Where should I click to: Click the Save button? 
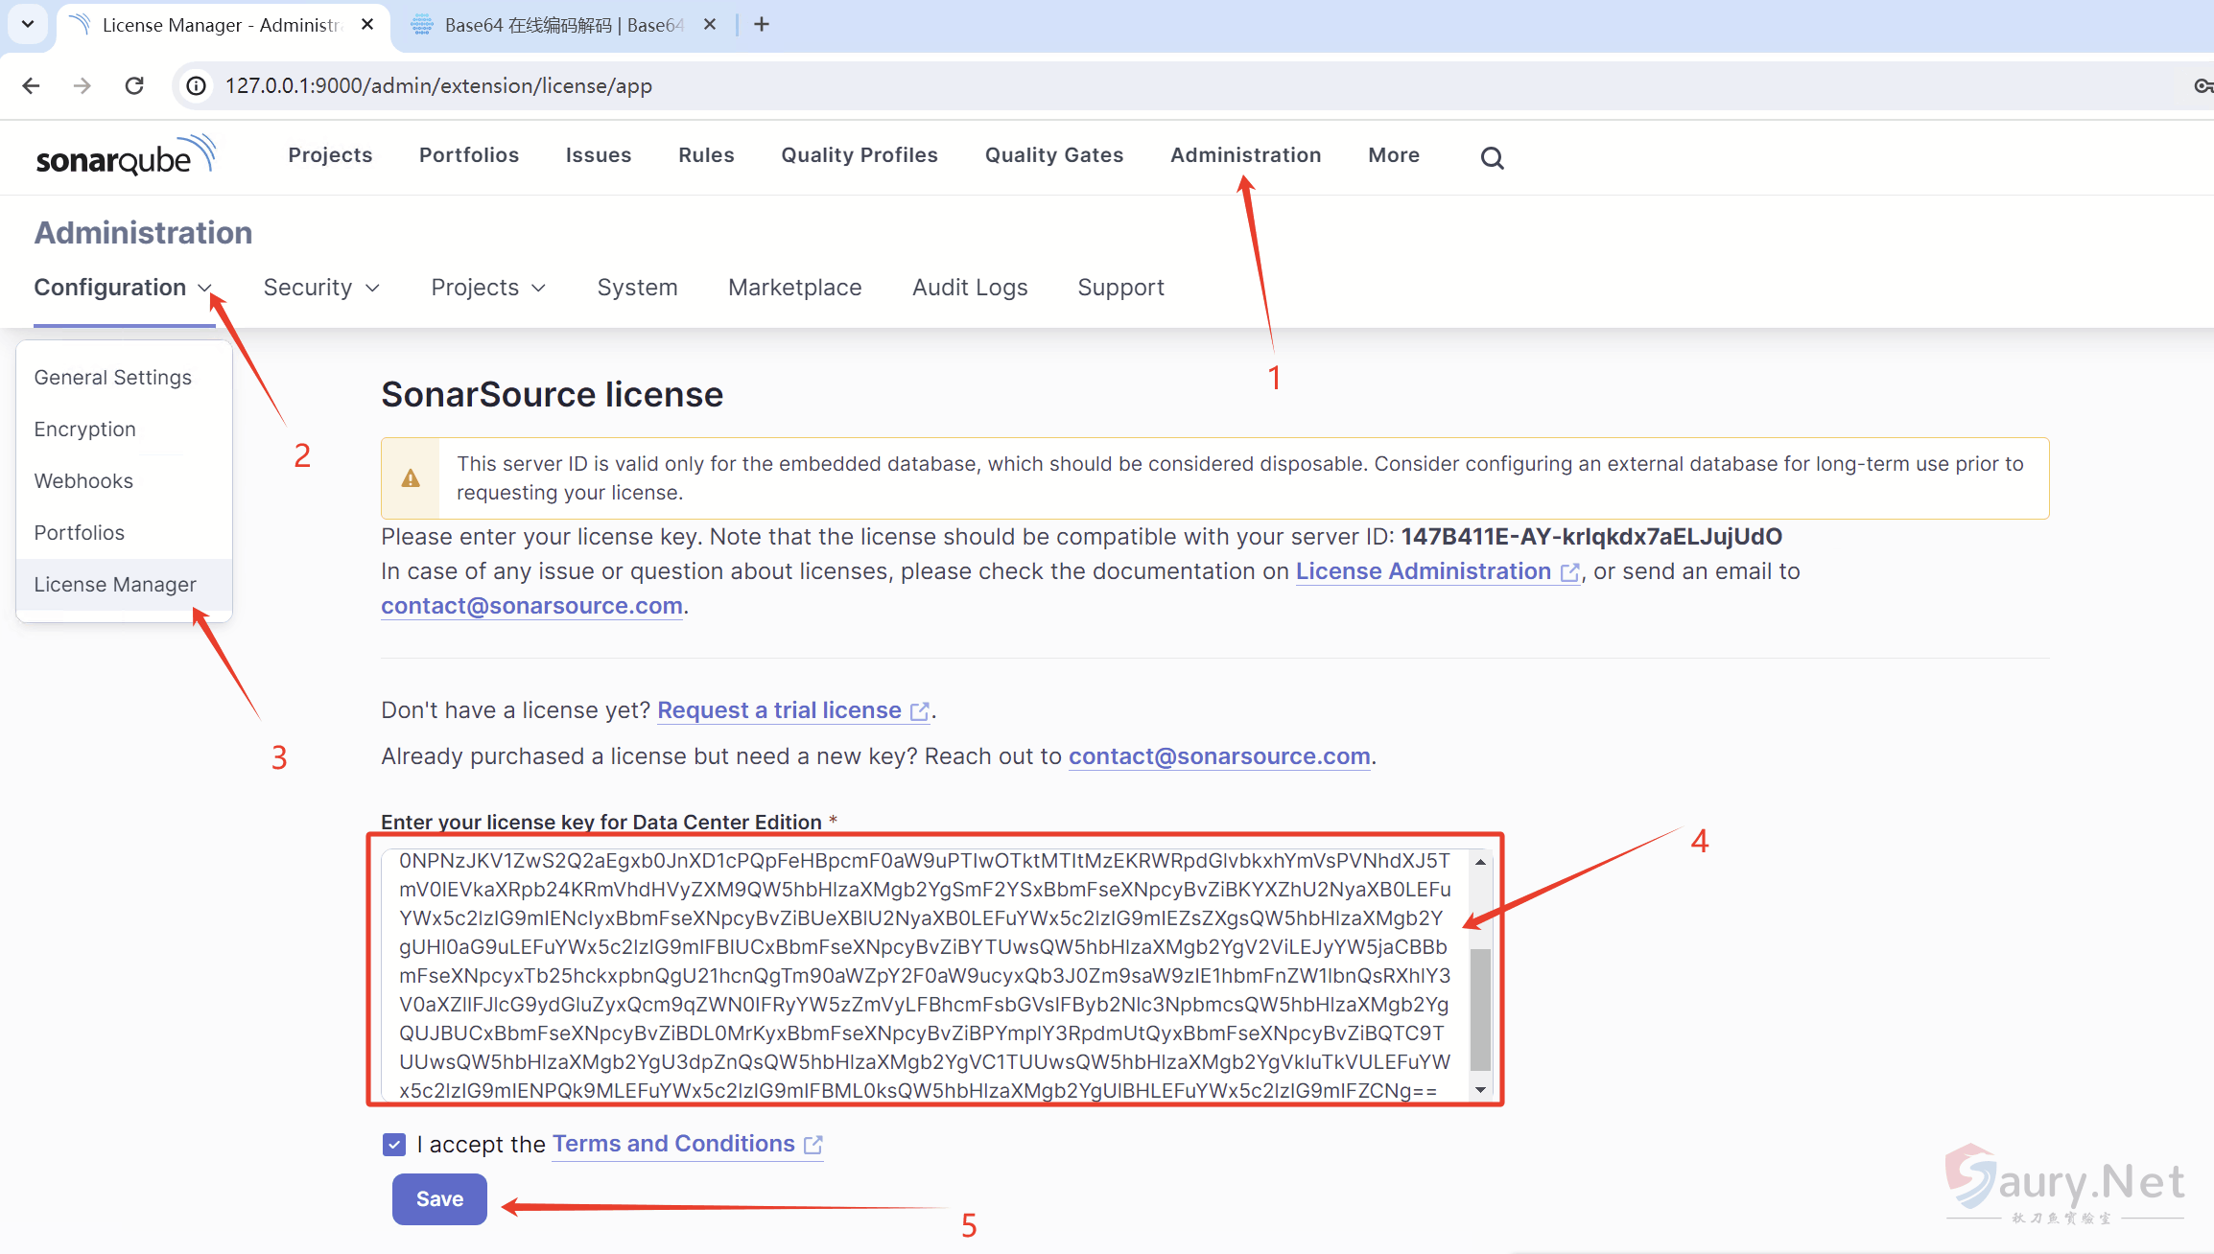point(439,1199)
